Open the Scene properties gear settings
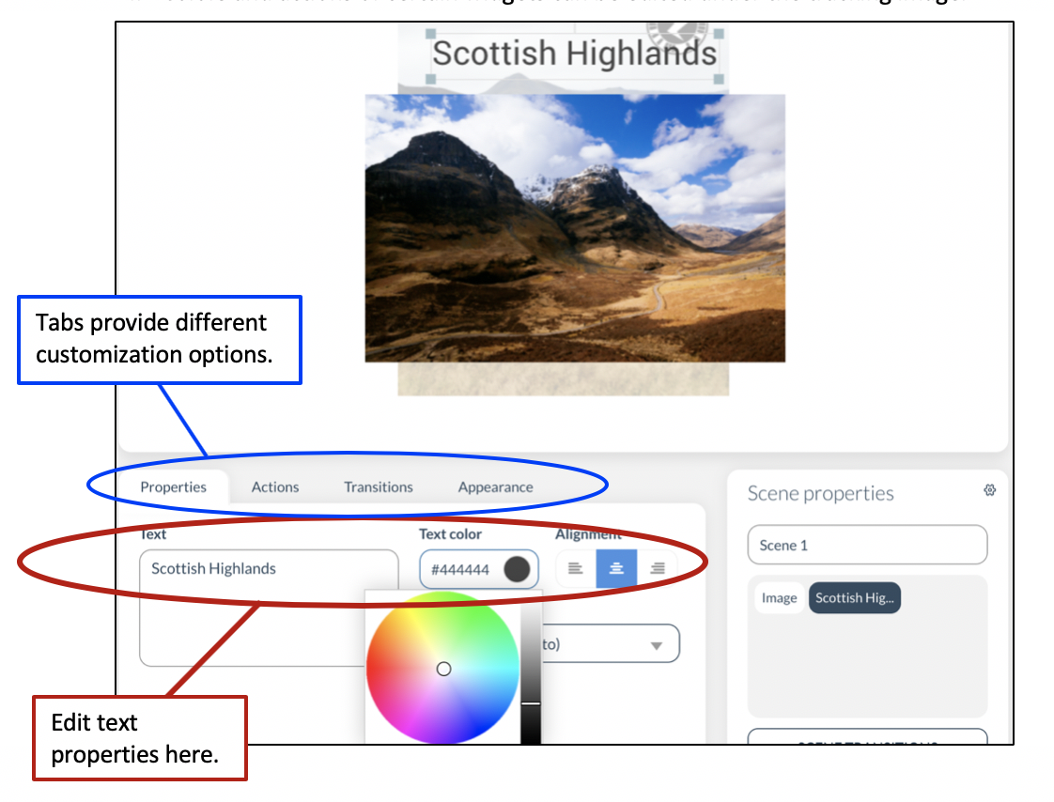The image size is (1054, 802). point(989,490)
